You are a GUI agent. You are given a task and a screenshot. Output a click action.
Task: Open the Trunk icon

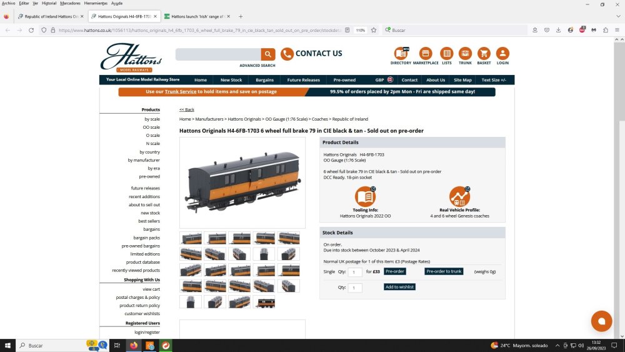(465, 54)
